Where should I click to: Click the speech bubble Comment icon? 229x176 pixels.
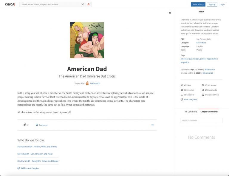(x=37, y=125)
